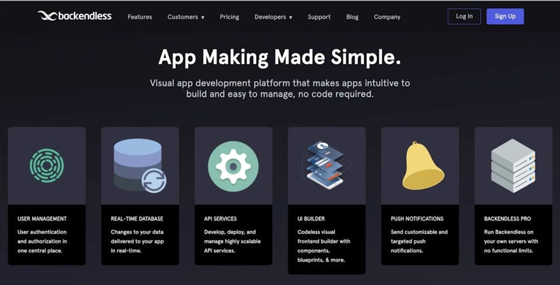Expand the Developers dropdown menu

pos(273,17)
